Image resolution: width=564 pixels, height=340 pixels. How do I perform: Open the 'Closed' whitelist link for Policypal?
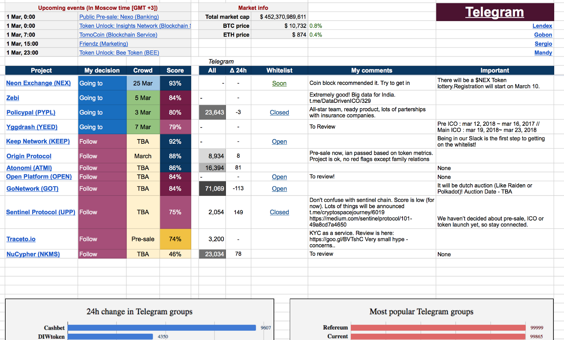[x=279, y=112]
